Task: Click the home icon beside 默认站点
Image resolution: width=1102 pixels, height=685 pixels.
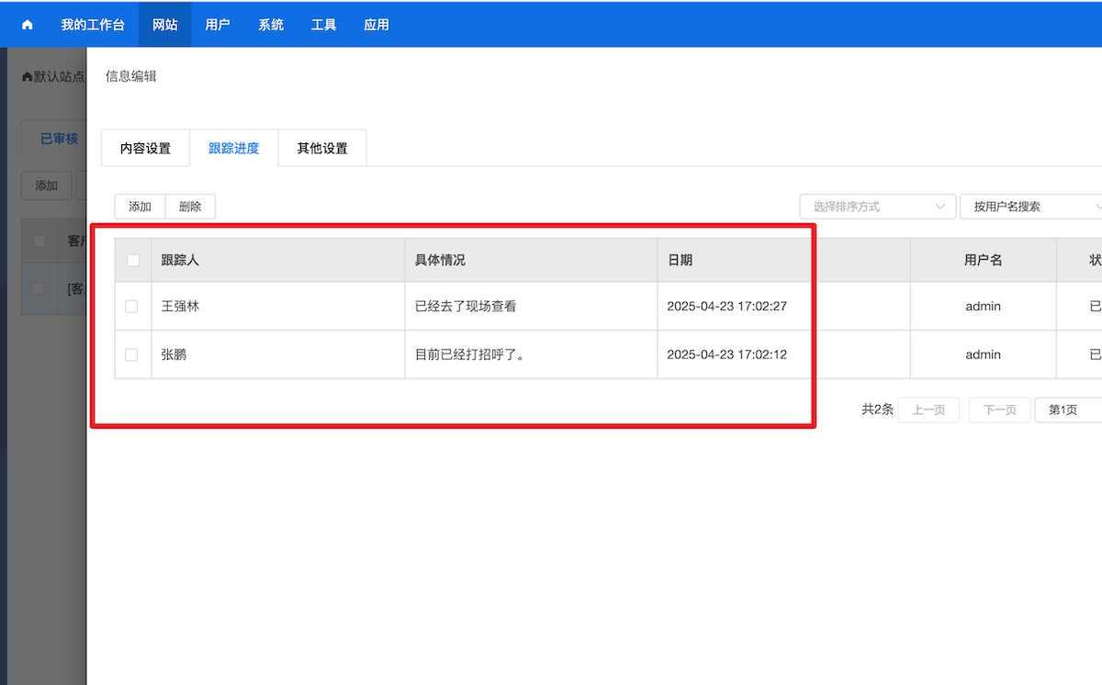Action: click(x=27, y=77)
